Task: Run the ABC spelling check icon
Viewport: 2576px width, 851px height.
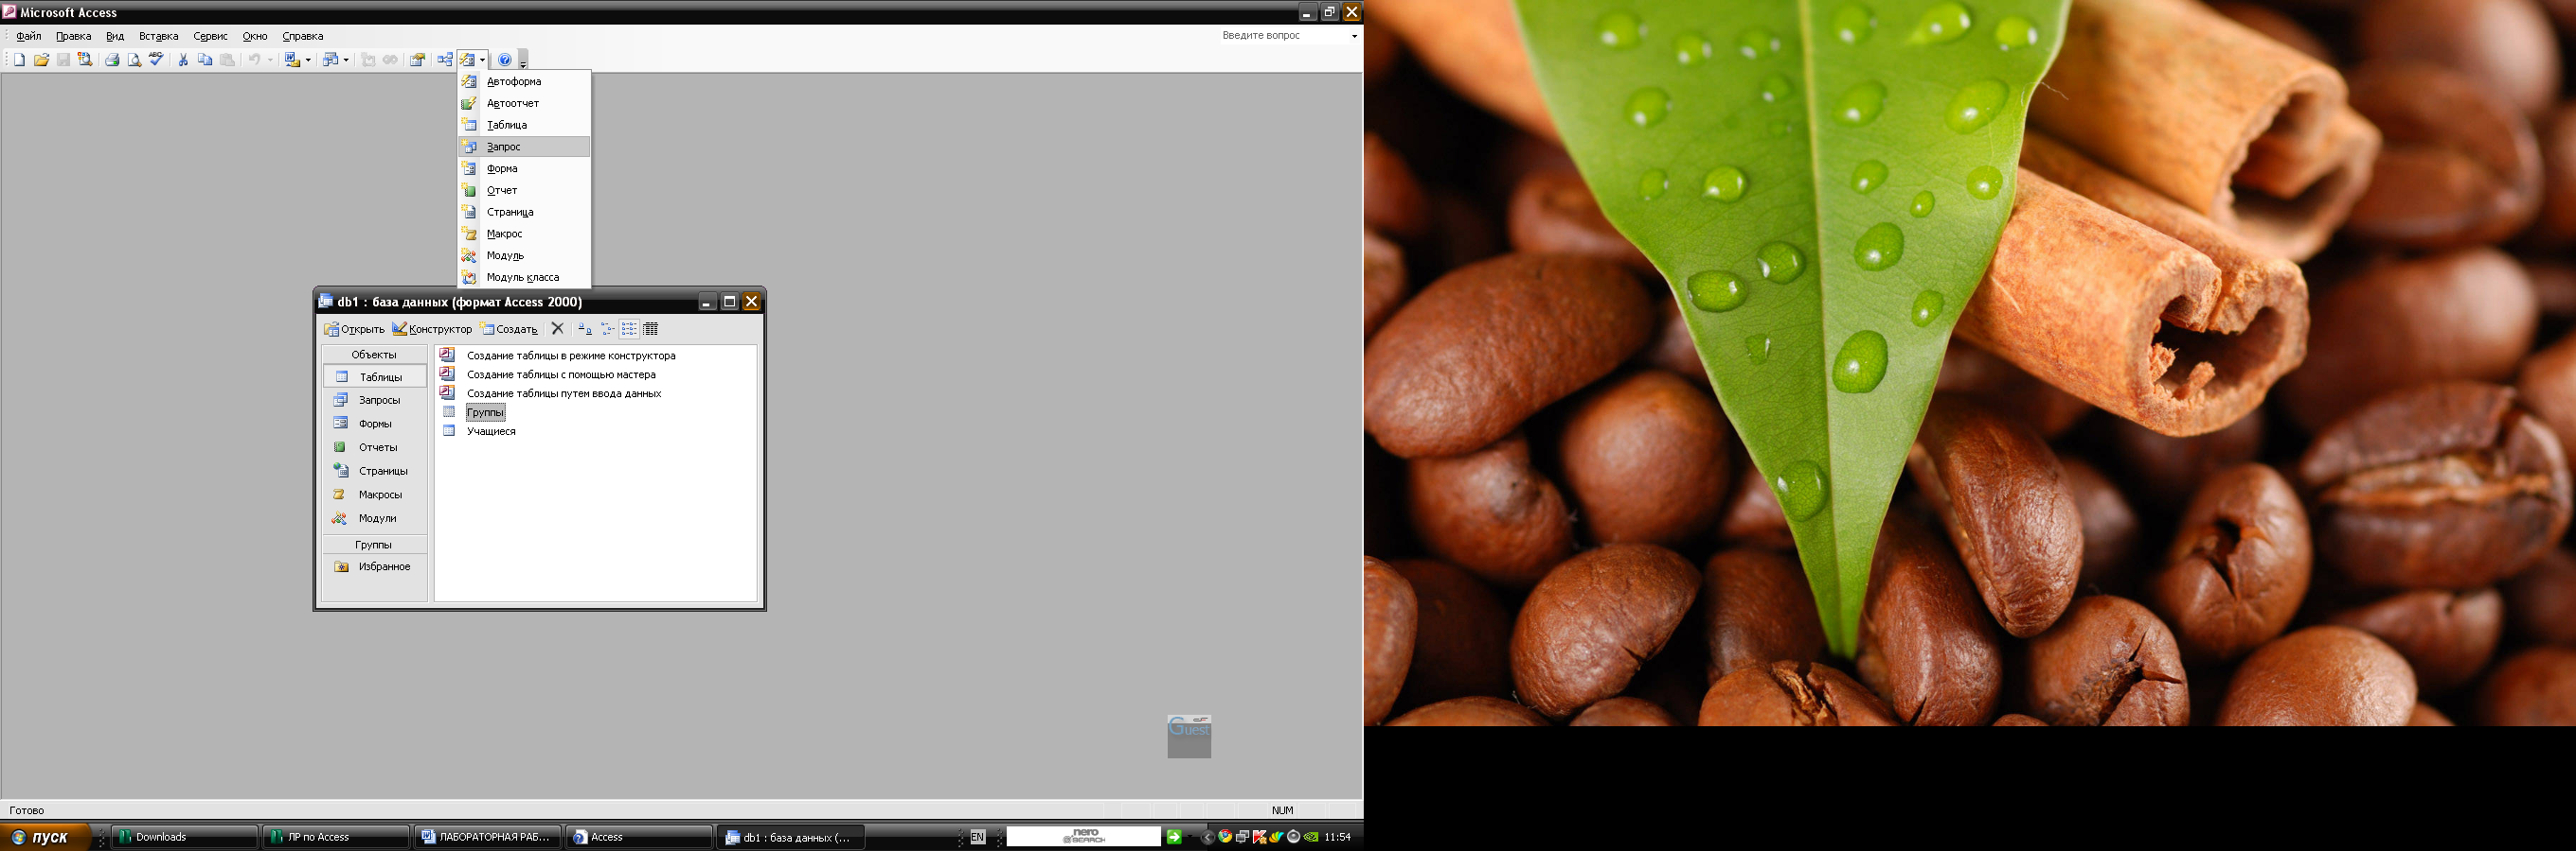Action: coord(156,59)
